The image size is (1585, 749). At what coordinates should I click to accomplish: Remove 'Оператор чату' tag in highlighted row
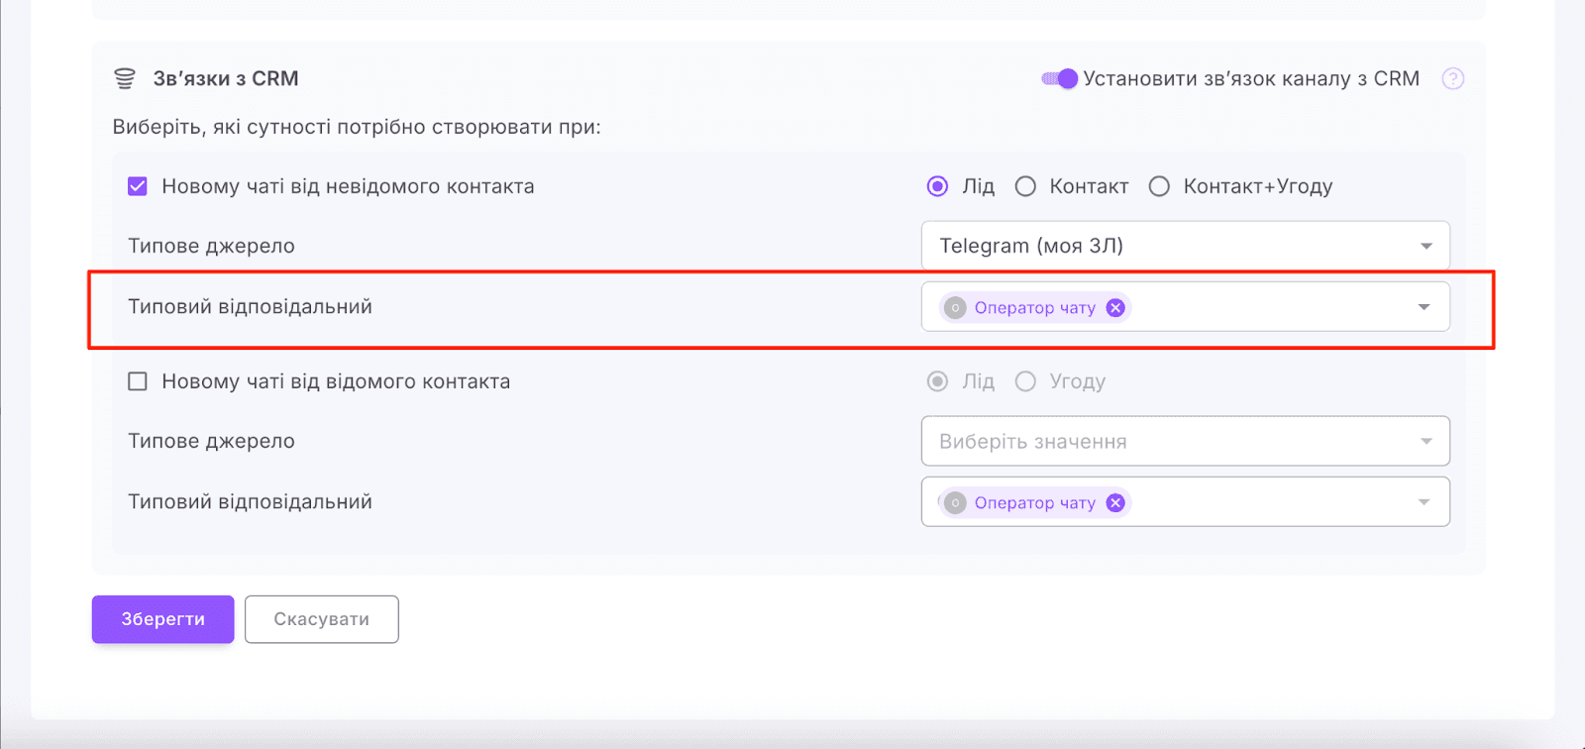(1115, 308)
